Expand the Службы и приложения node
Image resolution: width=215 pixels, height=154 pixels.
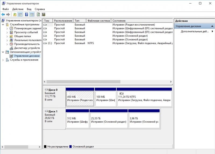coord(3,60)
